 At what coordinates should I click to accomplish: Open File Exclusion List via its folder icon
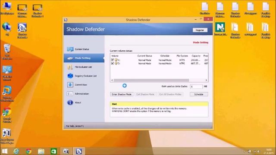pos(70,67)
